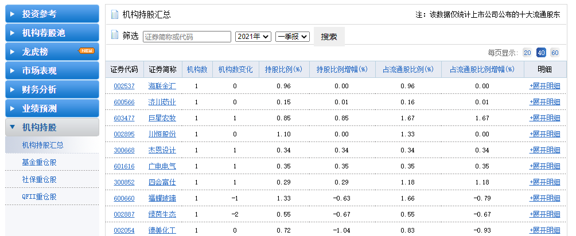Expand details for 海联金汇 row
Image resolution: width=576 pixels, height=236 pixels.
pos(545,86)
